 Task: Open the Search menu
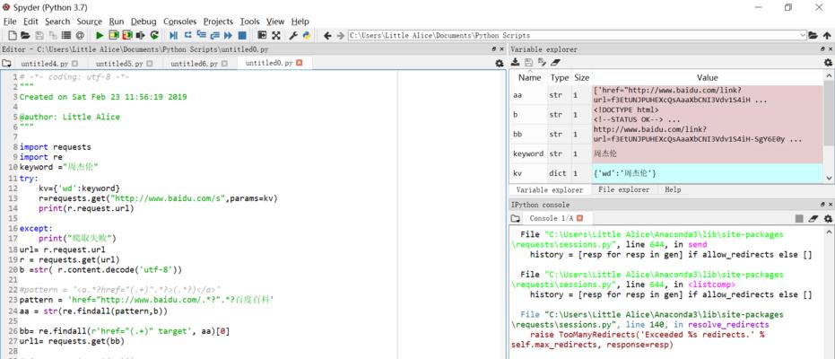coord(57,22)
